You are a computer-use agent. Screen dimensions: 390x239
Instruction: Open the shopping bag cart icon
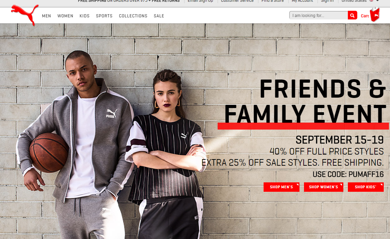pos(375,14)
